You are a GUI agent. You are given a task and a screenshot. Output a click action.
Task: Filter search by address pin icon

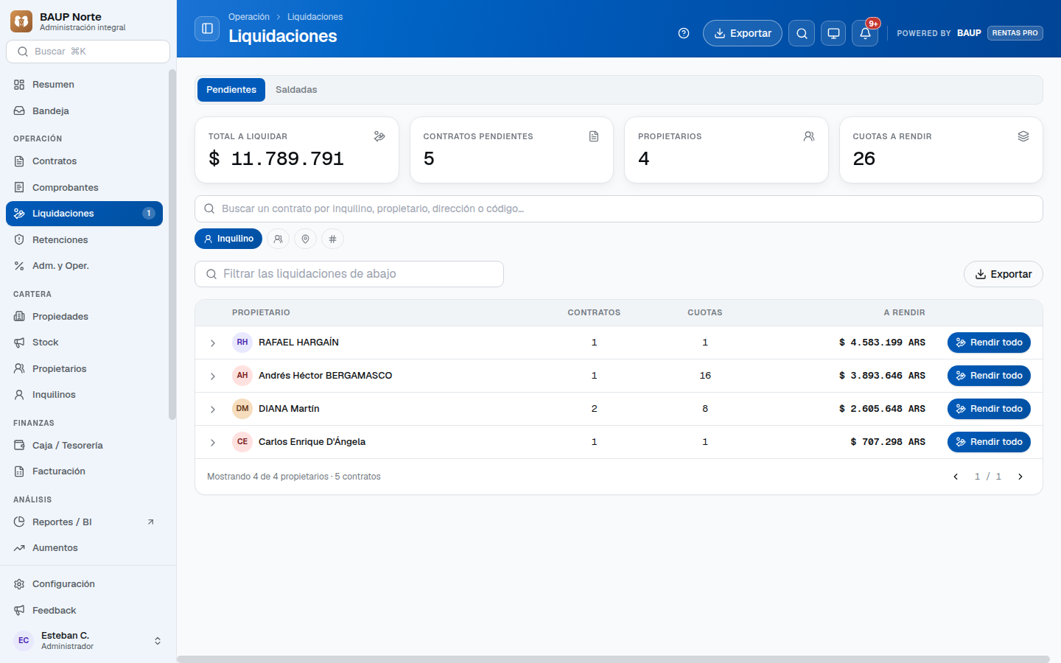pyautogui.click(x=305, y=239)
